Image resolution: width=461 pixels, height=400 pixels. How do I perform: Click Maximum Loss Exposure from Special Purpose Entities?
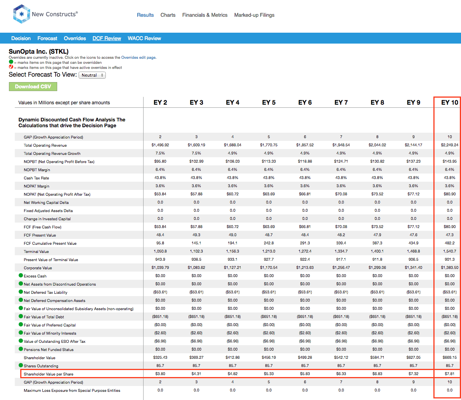[72, 391]
